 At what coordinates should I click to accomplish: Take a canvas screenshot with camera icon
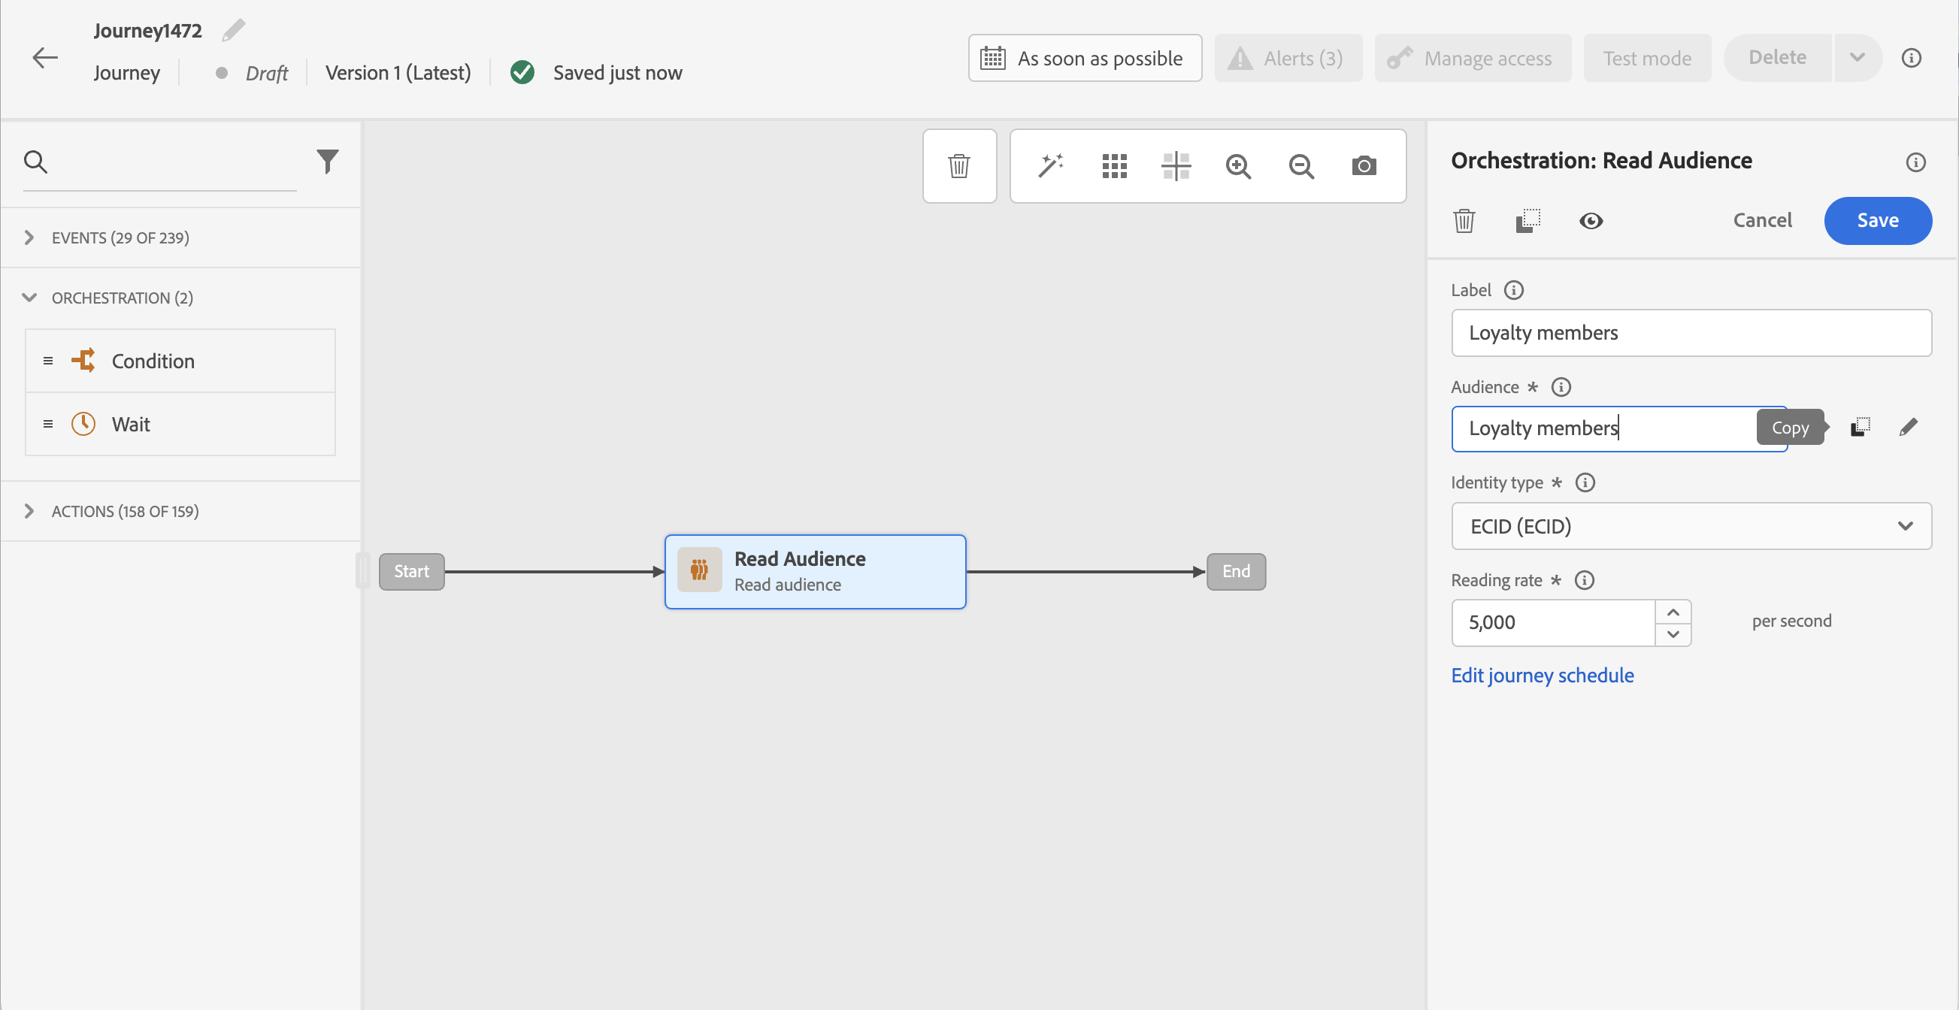click(1364, 165)
